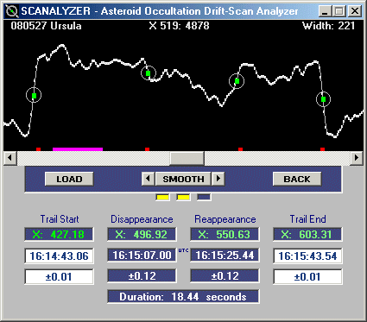Select the green Disappearance marker on the curve
The height and width of the screenshot is (322, 367).
coord(148,73)
